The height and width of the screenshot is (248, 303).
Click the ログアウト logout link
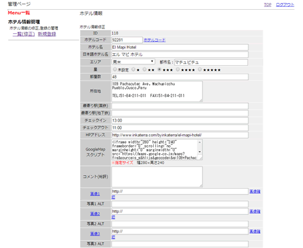tap(285, 5)
